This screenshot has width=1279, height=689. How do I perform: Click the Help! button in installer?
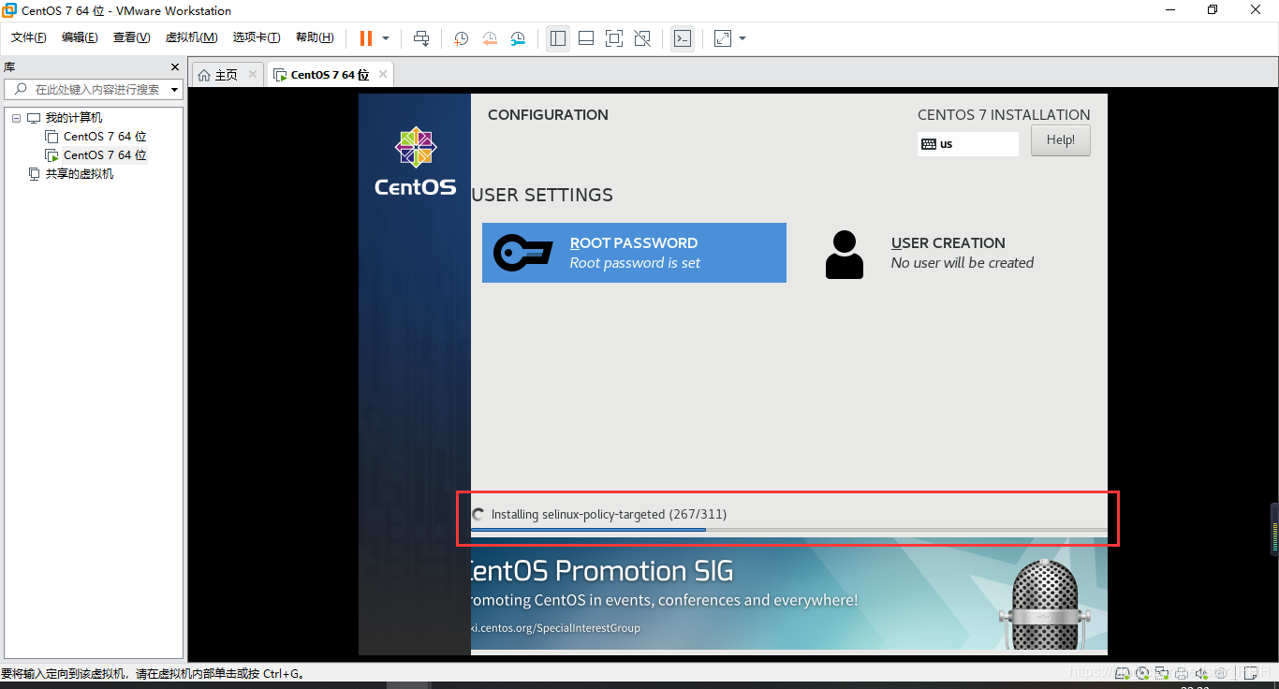click(1061, 140)
